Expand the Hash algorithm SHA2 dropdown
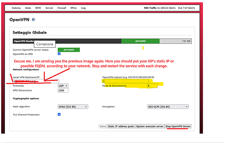 point(73,107)
